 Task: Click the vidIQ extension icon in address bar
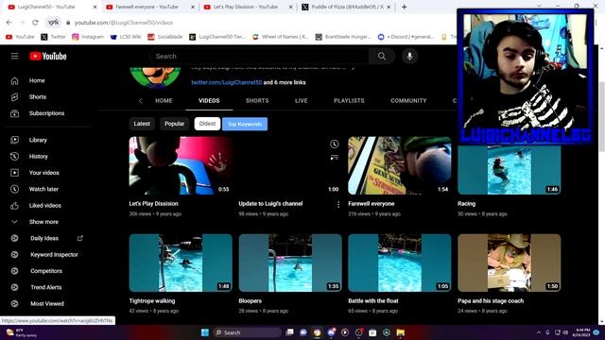[x=53, y=23]
